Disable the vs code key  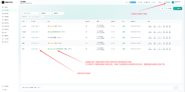164,26
